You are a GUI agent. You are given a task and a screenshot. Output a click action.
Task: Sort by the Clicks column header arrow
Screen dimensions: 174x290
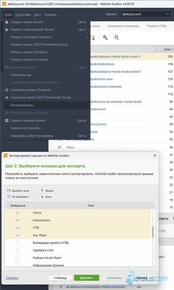pyautogui.click(x=173, y=49)
